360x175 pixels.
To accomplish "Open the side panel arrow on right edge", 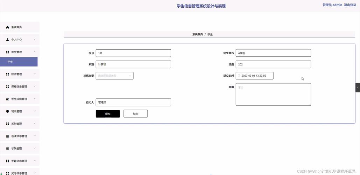I will tap(358, 87).
